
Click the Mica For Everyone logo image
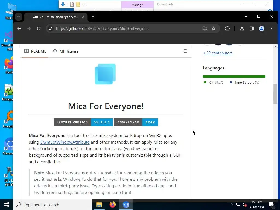point(105,74)
